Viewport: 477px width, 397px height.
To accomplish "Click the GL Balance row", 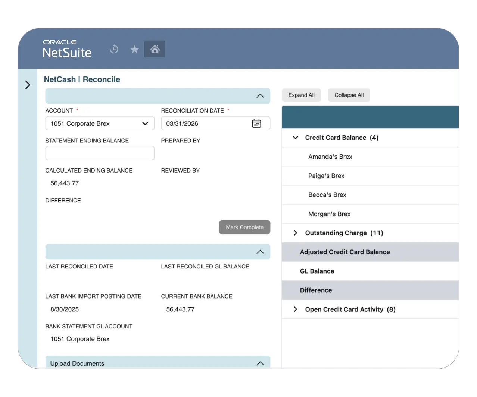I will pos(370,271).
